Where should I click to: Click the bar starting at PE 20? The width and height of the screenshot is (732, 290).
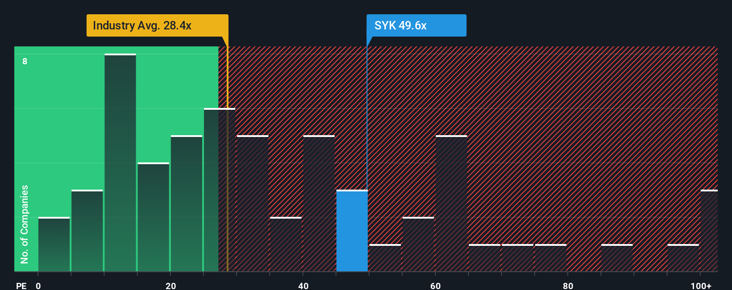point(187,203)
